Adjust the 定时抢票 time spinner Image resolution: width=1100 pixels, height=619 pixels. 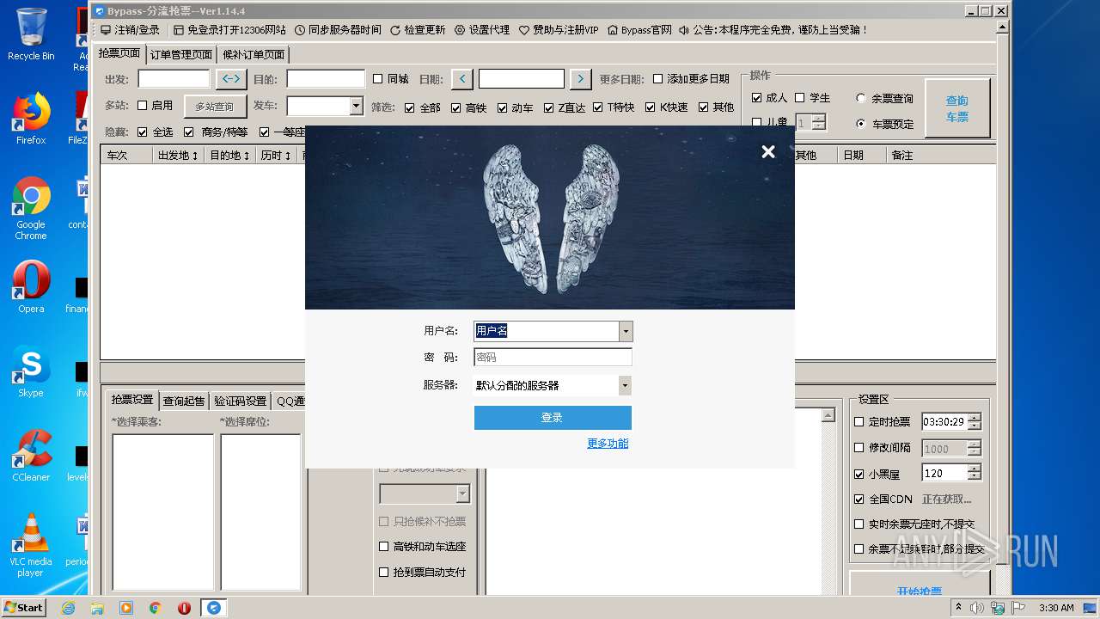tap(974, 422)
